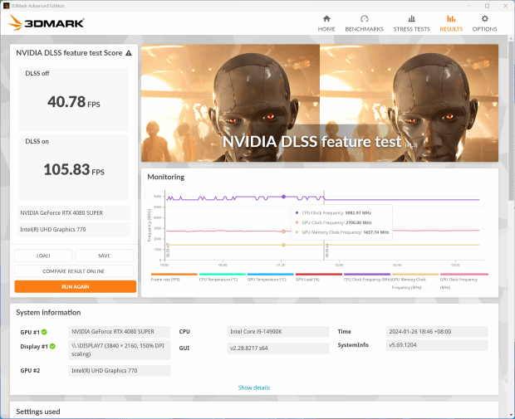Close the 3DMark window
Image resolution: width=515 pixels, height=419 pixels.
(506, 6)
